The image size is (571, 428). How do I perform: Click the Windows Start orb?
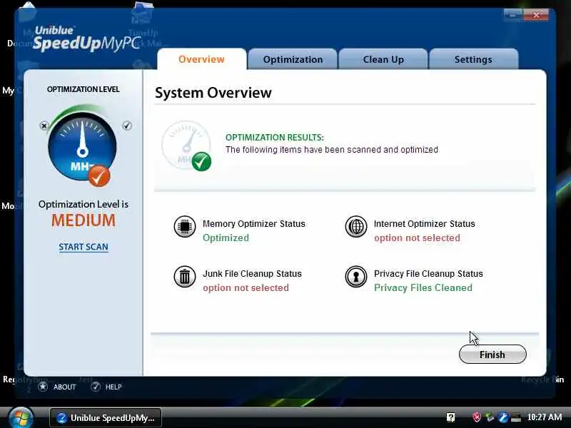point(21,418)
